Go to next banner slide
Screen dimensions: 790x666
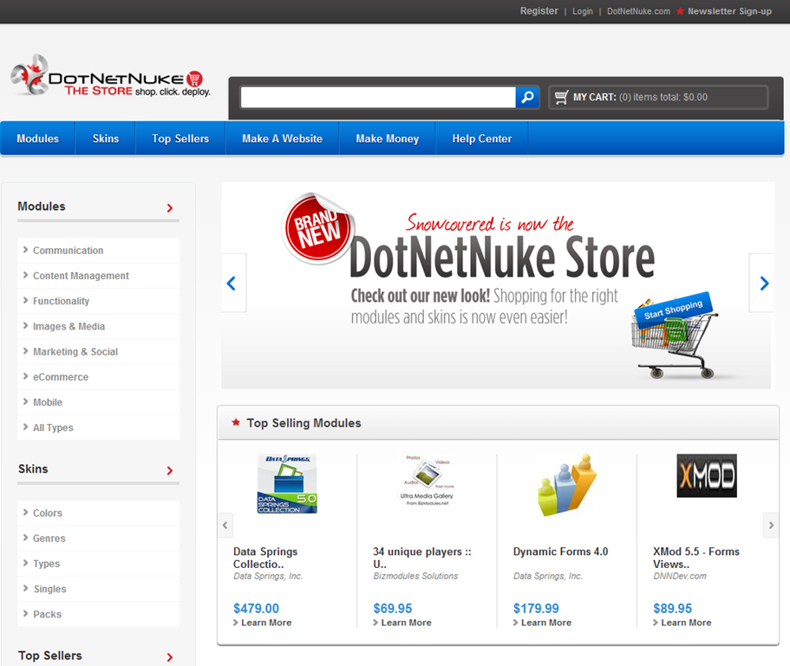[x=763, y=283]
